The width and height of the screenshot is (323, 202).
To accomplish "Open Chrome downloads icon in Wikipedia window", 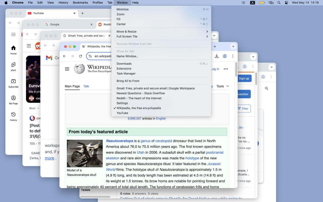I will pos(217,56).
